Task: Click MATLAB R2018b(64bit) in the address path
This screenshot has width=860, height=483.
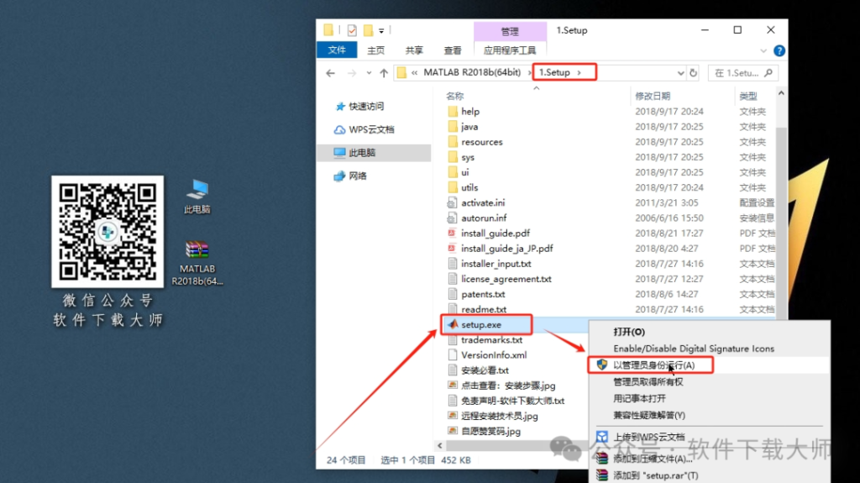Action: [472, 72]
